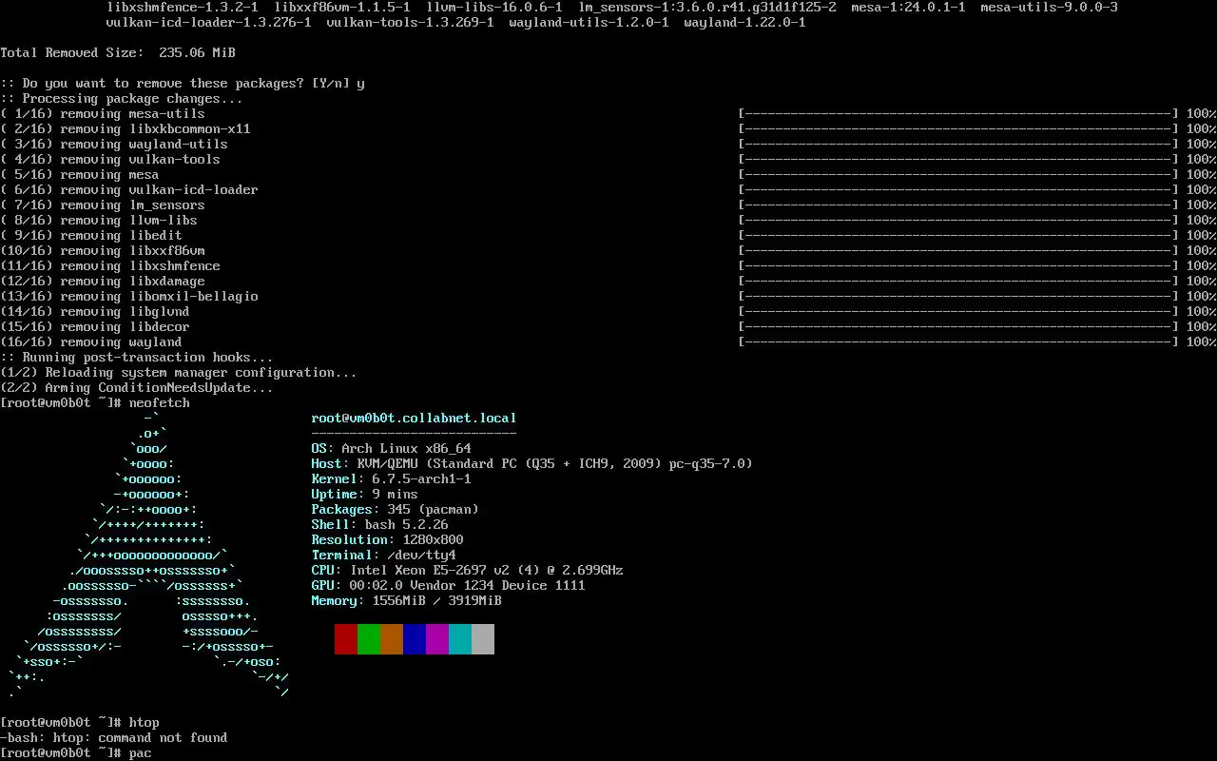This screenshot has height=761, width=1217.
Task: Click 'llvm-libs-16.0.6-1' package name
Action: coord(494,8)
